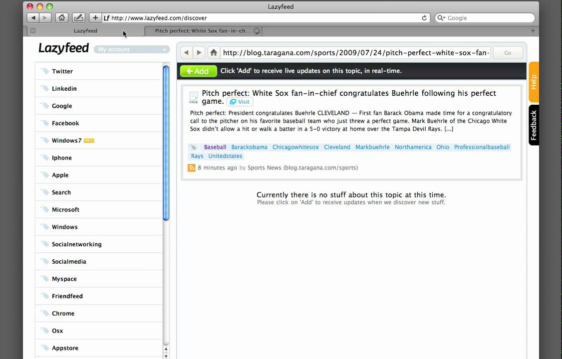562x359 pixels.
Task: Open the browser home page icon
Action: 62,18
